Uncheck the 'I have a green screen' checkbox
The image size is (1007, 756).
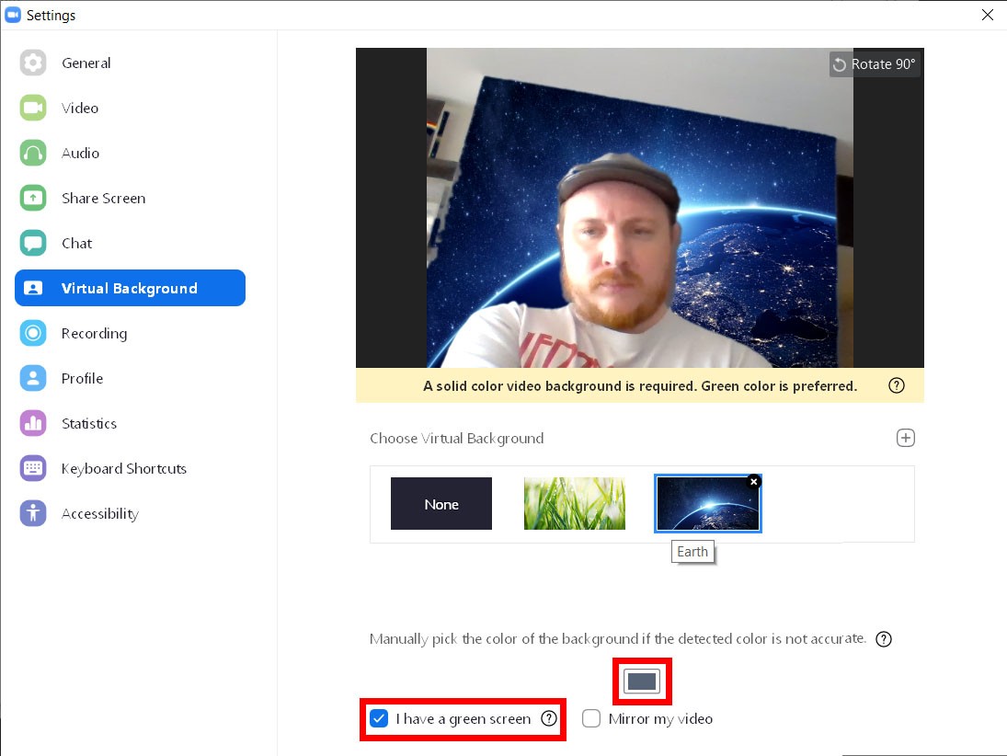(x=379, y=718)
